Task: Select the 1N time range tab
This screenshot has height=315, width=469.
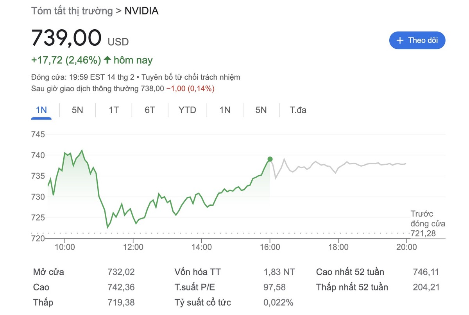Action: coord(41,110)
